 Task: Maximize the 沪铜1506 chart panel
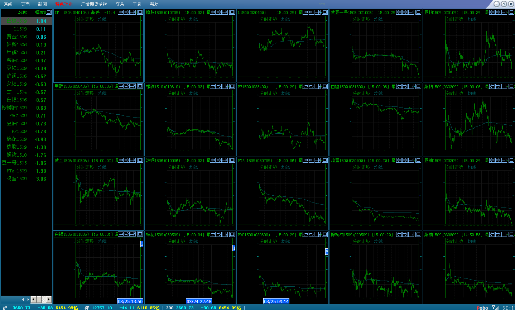click(x=232, y=160)
